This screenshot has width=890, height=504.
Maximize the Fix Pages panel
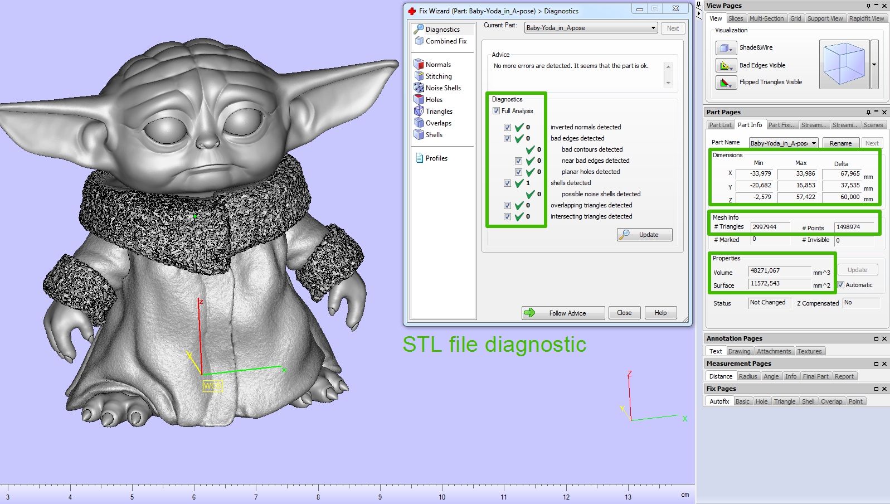coord(876,389)
